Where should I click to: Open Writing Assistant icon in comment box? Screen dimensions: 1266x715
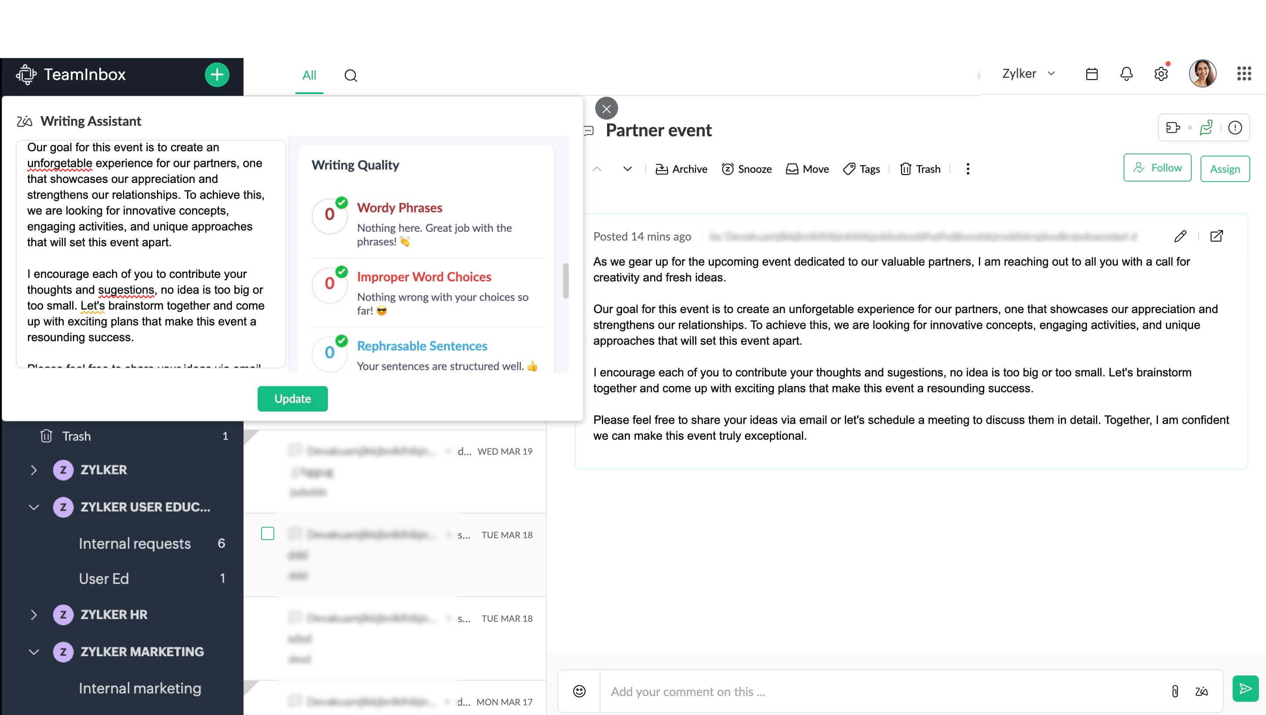pyautogui.click(x=1202, y=691)
